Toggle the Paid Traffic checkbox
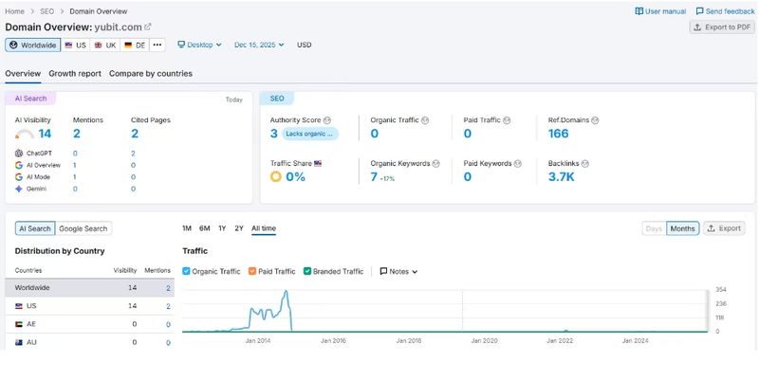Screen dimensions: 759x380 point(252,271)
